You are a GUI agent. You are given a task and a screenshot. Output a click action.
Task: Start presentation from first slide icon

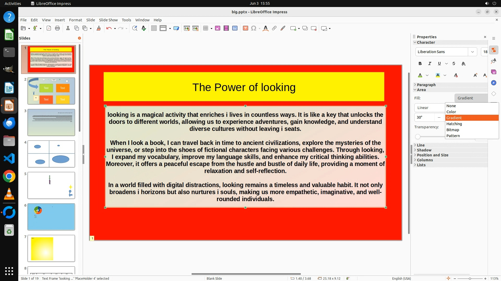(187, 28)
